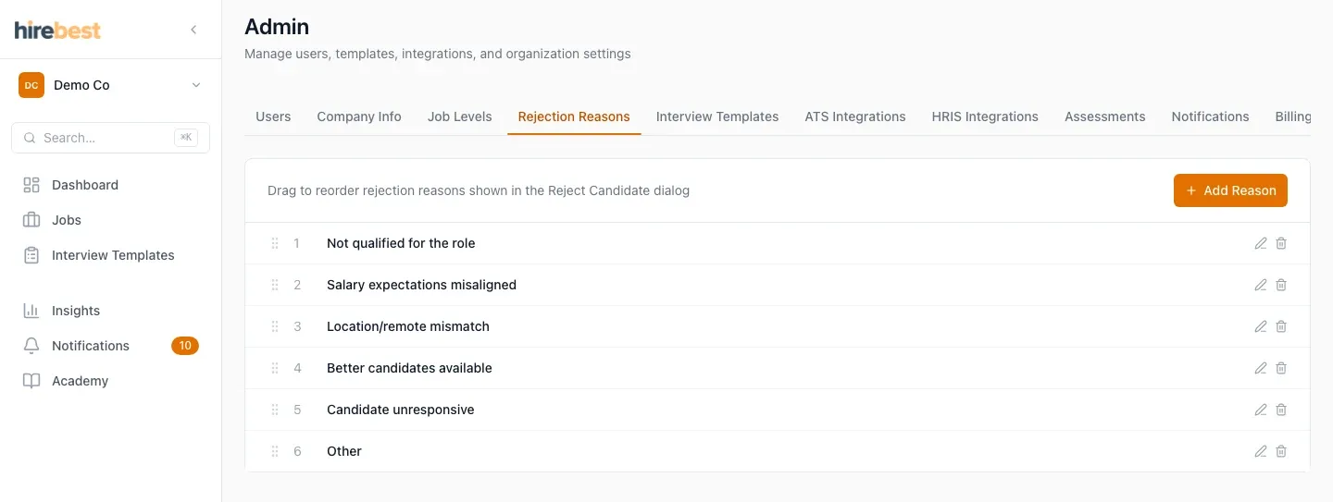Click drag handle for the 'Other' row
This screenshot has height=502, width=1333.
click(275, 451)
